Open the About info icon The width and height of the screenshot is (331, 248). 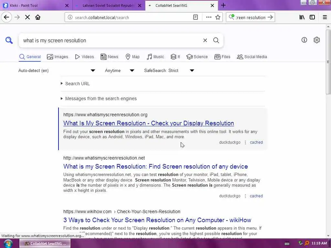[304, 40]
